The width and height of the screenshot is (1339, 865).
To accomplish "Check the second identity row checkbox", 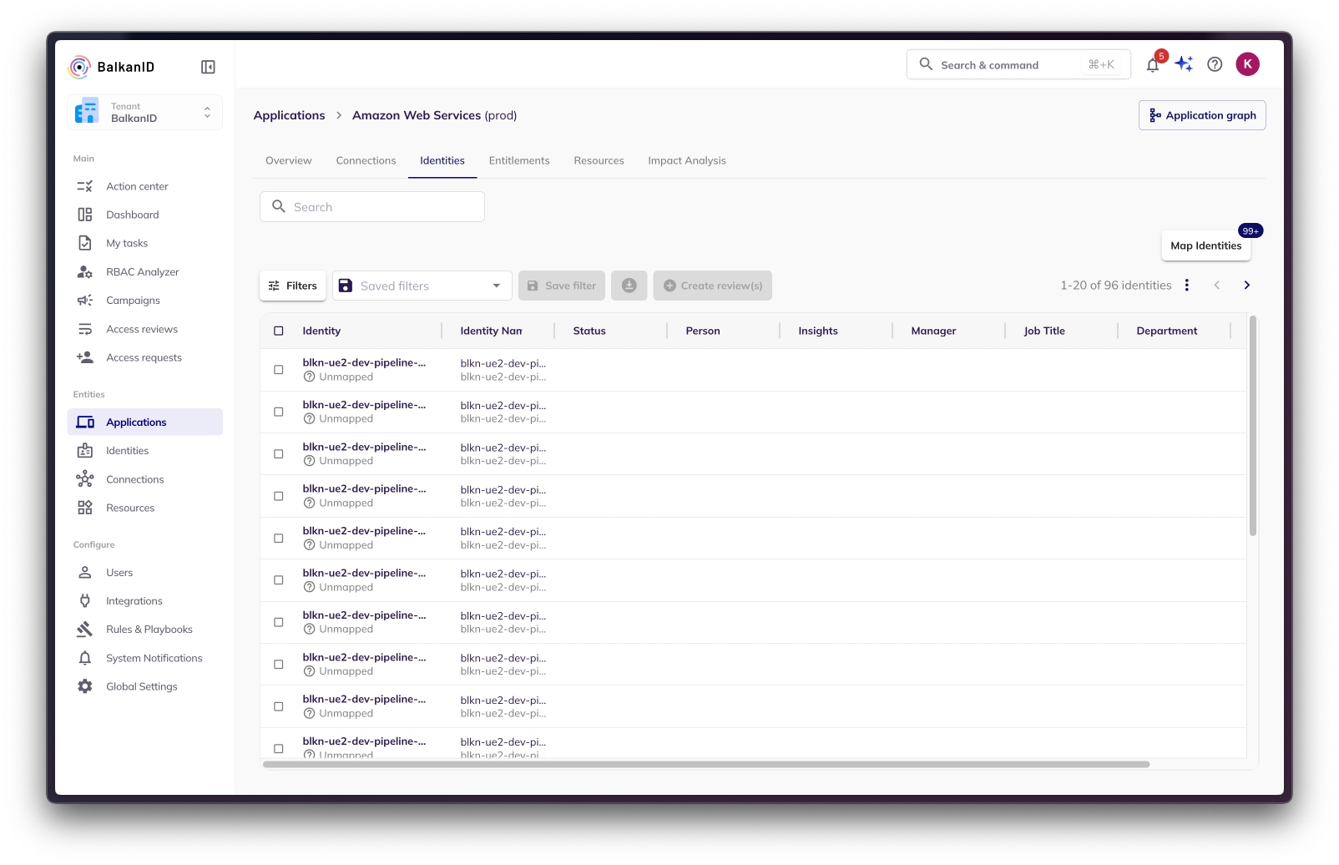I will pos(279,412).
